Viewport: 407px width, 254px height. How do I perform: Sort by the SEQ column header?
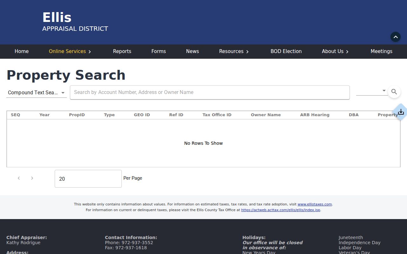tap(15, 115)
